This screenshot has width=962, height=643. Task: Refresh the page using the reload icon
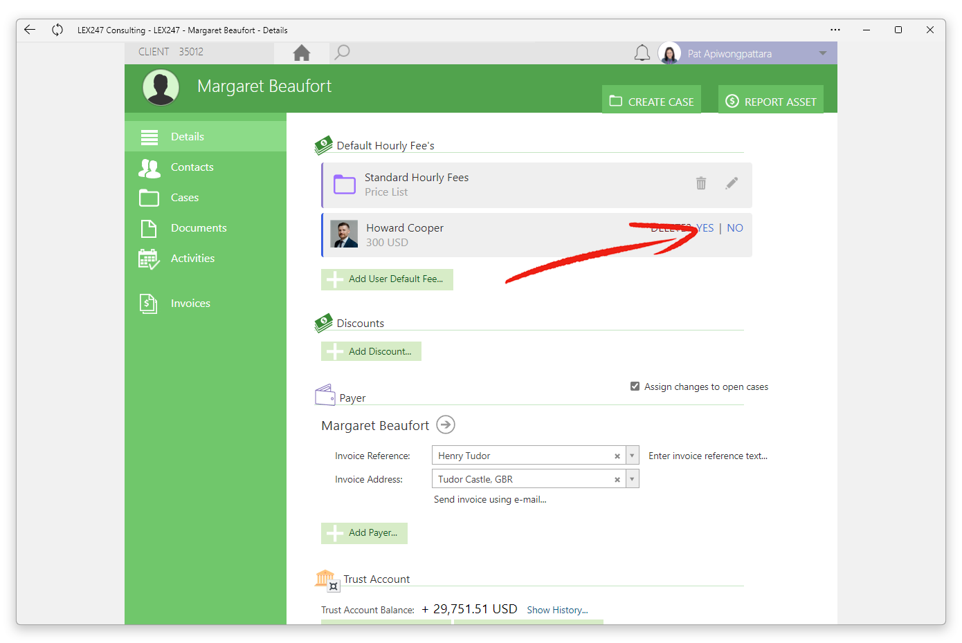click(57, 30)
